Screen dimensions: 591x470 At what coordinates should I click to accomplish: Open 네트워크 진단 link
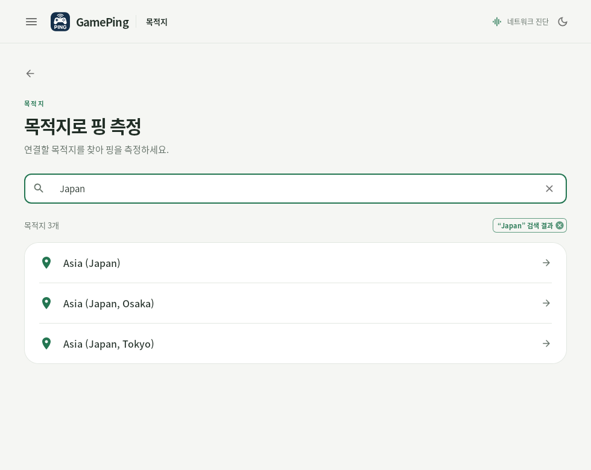pyautogui.click(x=528, y=22)
